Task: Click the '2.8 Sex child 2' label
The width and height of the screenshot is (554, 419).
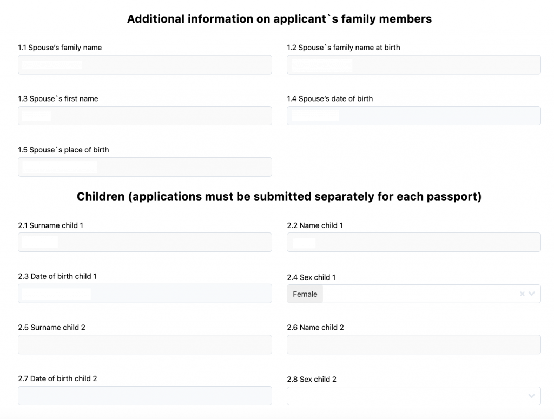Action: coord(312,379)
